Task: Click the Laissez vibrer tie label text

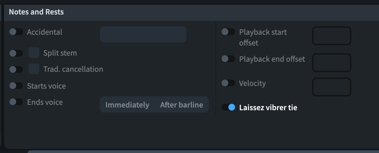Action: pyautogui.click(x=268, y=108)
